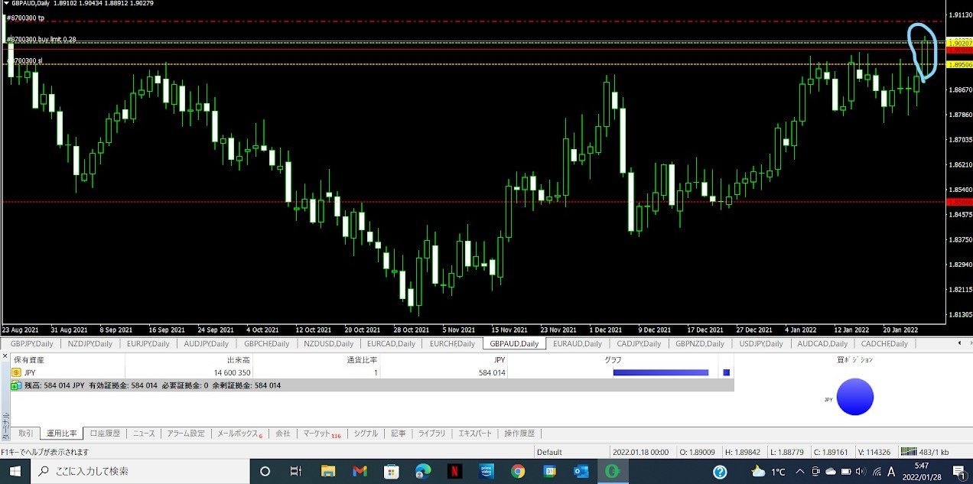Click the blue JPY pie chart
Image resolution: width=973 pixels, height=484 pixels.
click(854, 397)
